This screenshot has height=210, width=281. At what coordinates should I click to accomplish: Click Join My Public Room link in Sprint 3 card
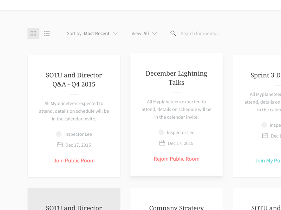click(268, 161)
